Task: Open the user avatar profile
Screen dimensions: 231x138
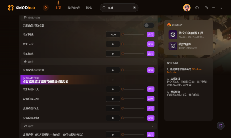Action: click(187, 8)
